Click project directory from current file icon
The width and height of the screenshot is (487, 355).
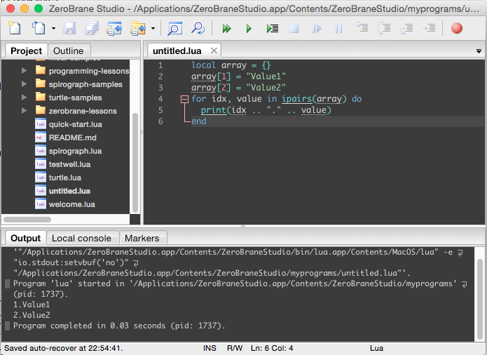[114, 28]
